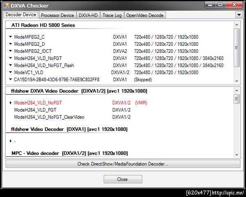The height and width of the screenshot is (197, 246).
Task: Minimize the DXVA Checker window
Action: click(210, 5)
